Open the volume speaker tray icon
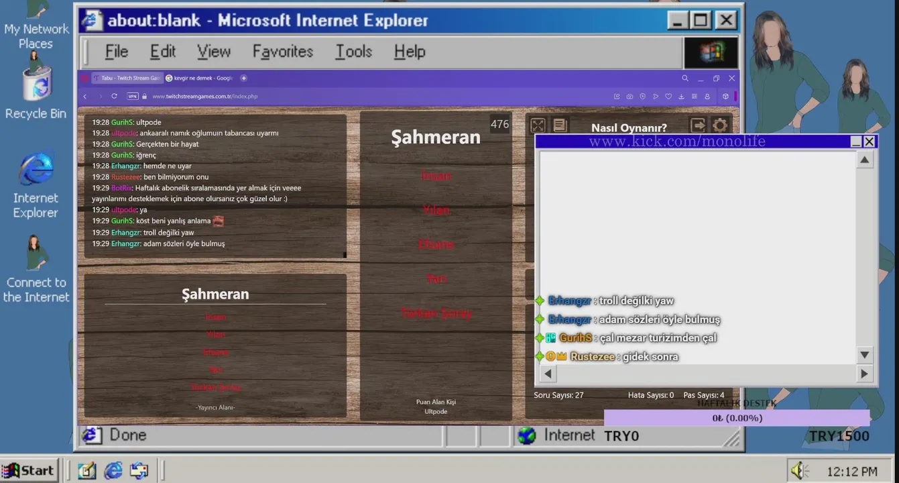The width and height of the screenshot is (899, 483). click(x=800, y=471)
